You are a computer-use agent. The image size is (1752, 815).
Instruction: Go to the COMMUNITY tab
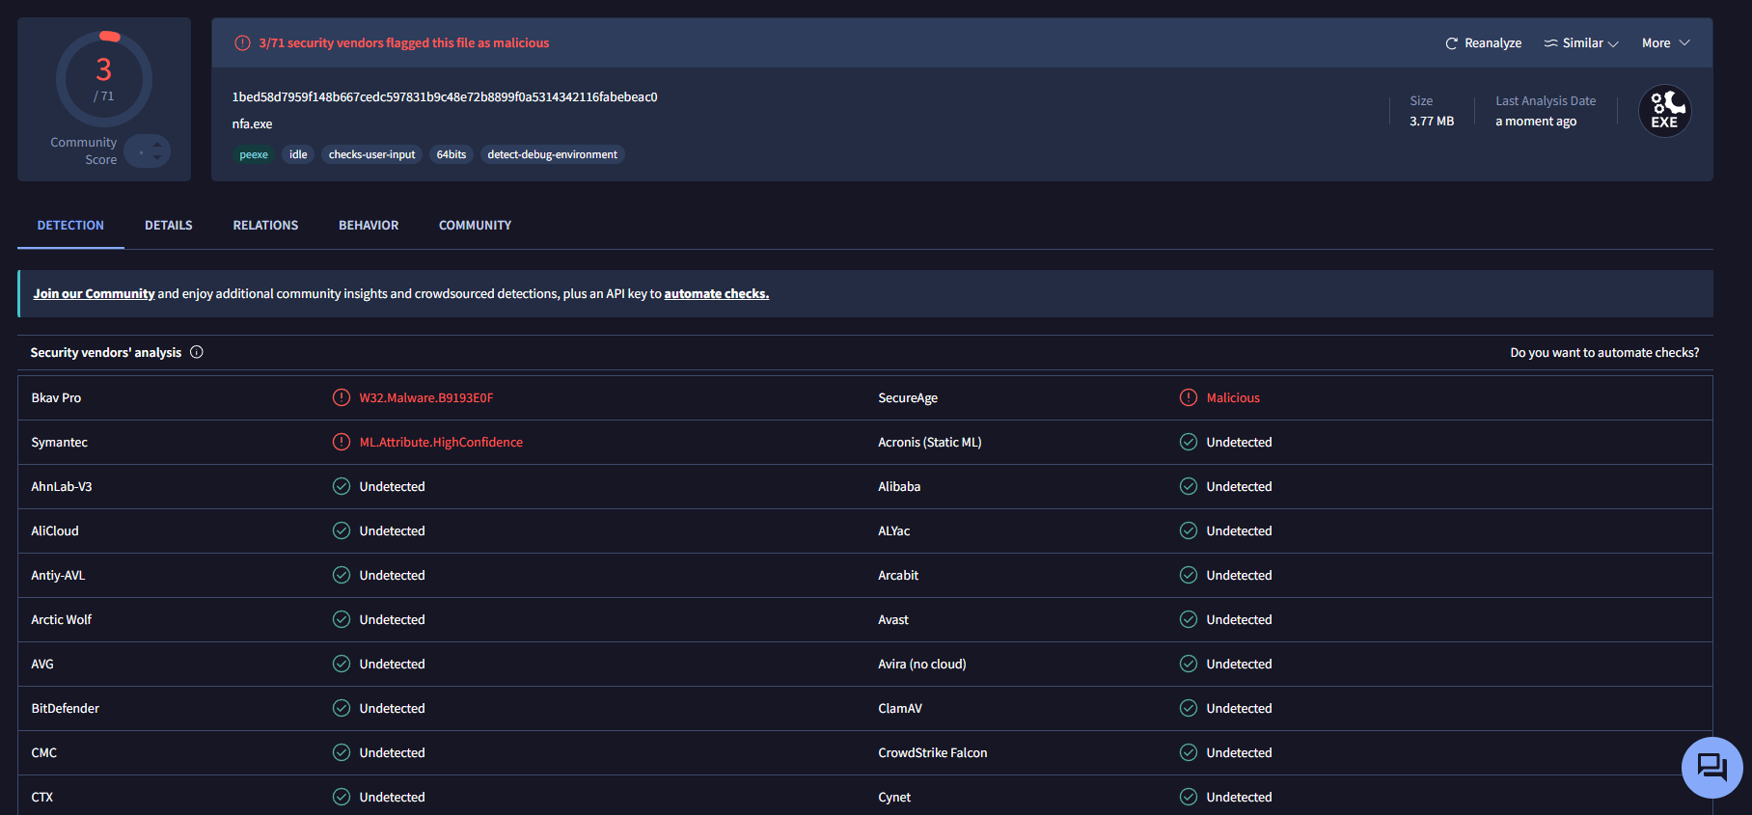(475, 226)
